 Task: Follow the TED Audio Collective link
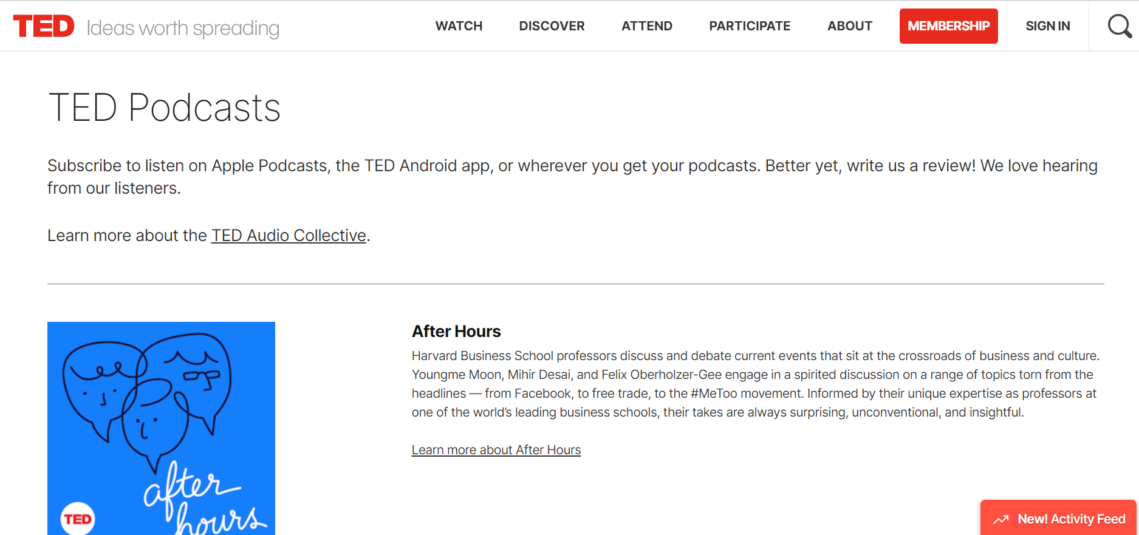pyautogui.click(x=289, y=236)
